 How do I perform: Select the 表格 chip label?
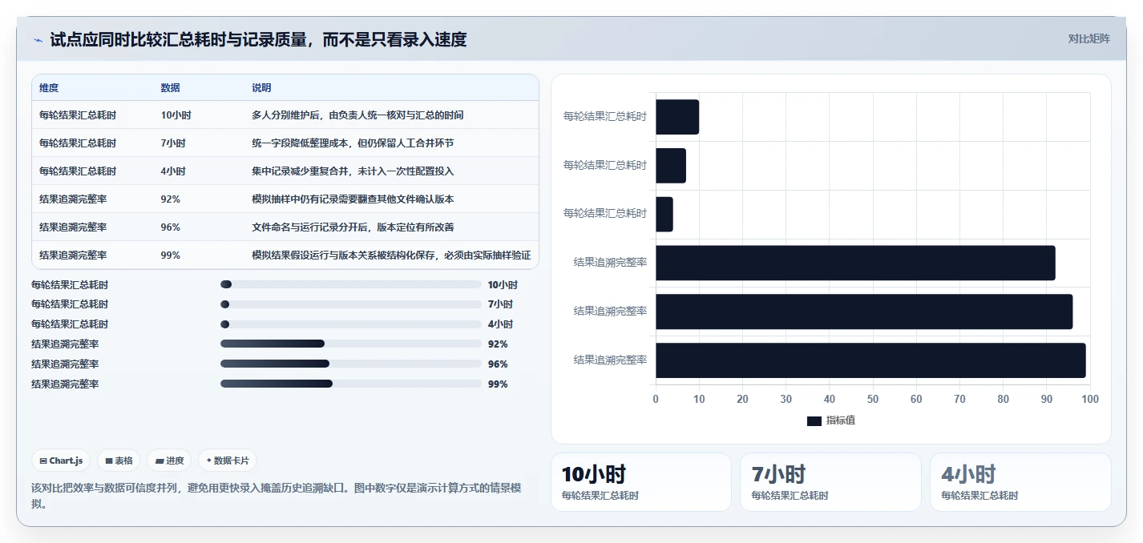point(123,461)
